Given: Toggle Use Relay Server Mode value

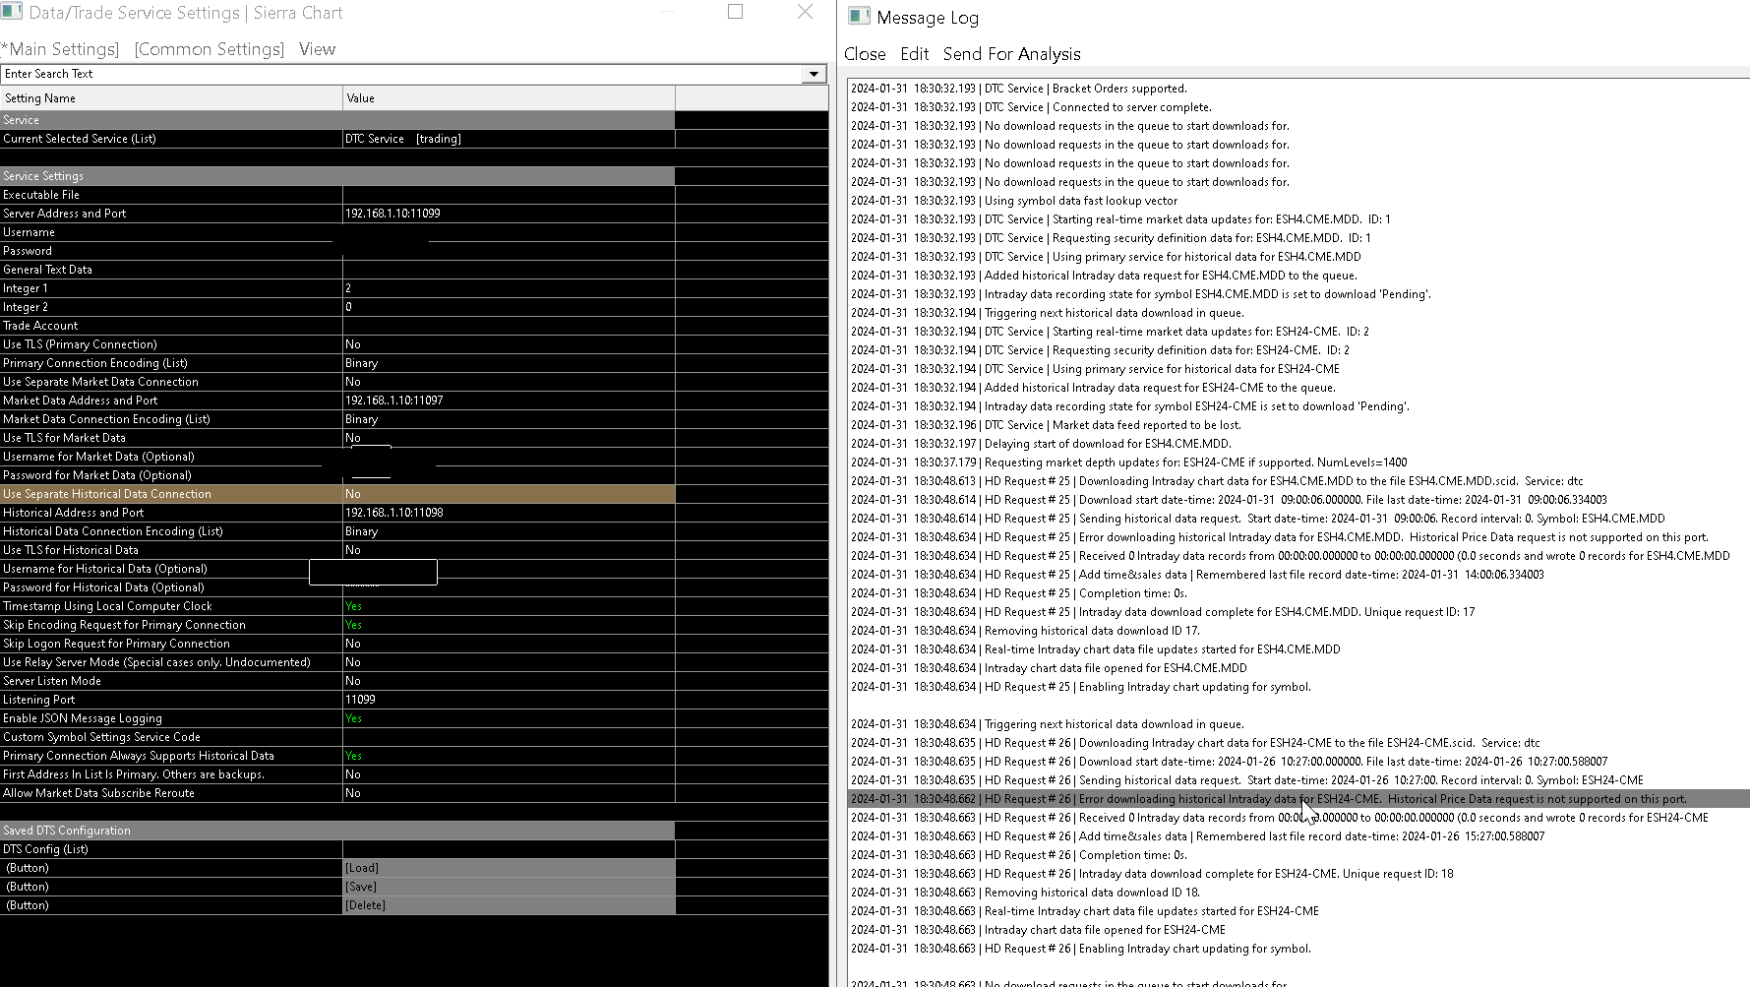Looking at the screenshot, I should 509,662.
